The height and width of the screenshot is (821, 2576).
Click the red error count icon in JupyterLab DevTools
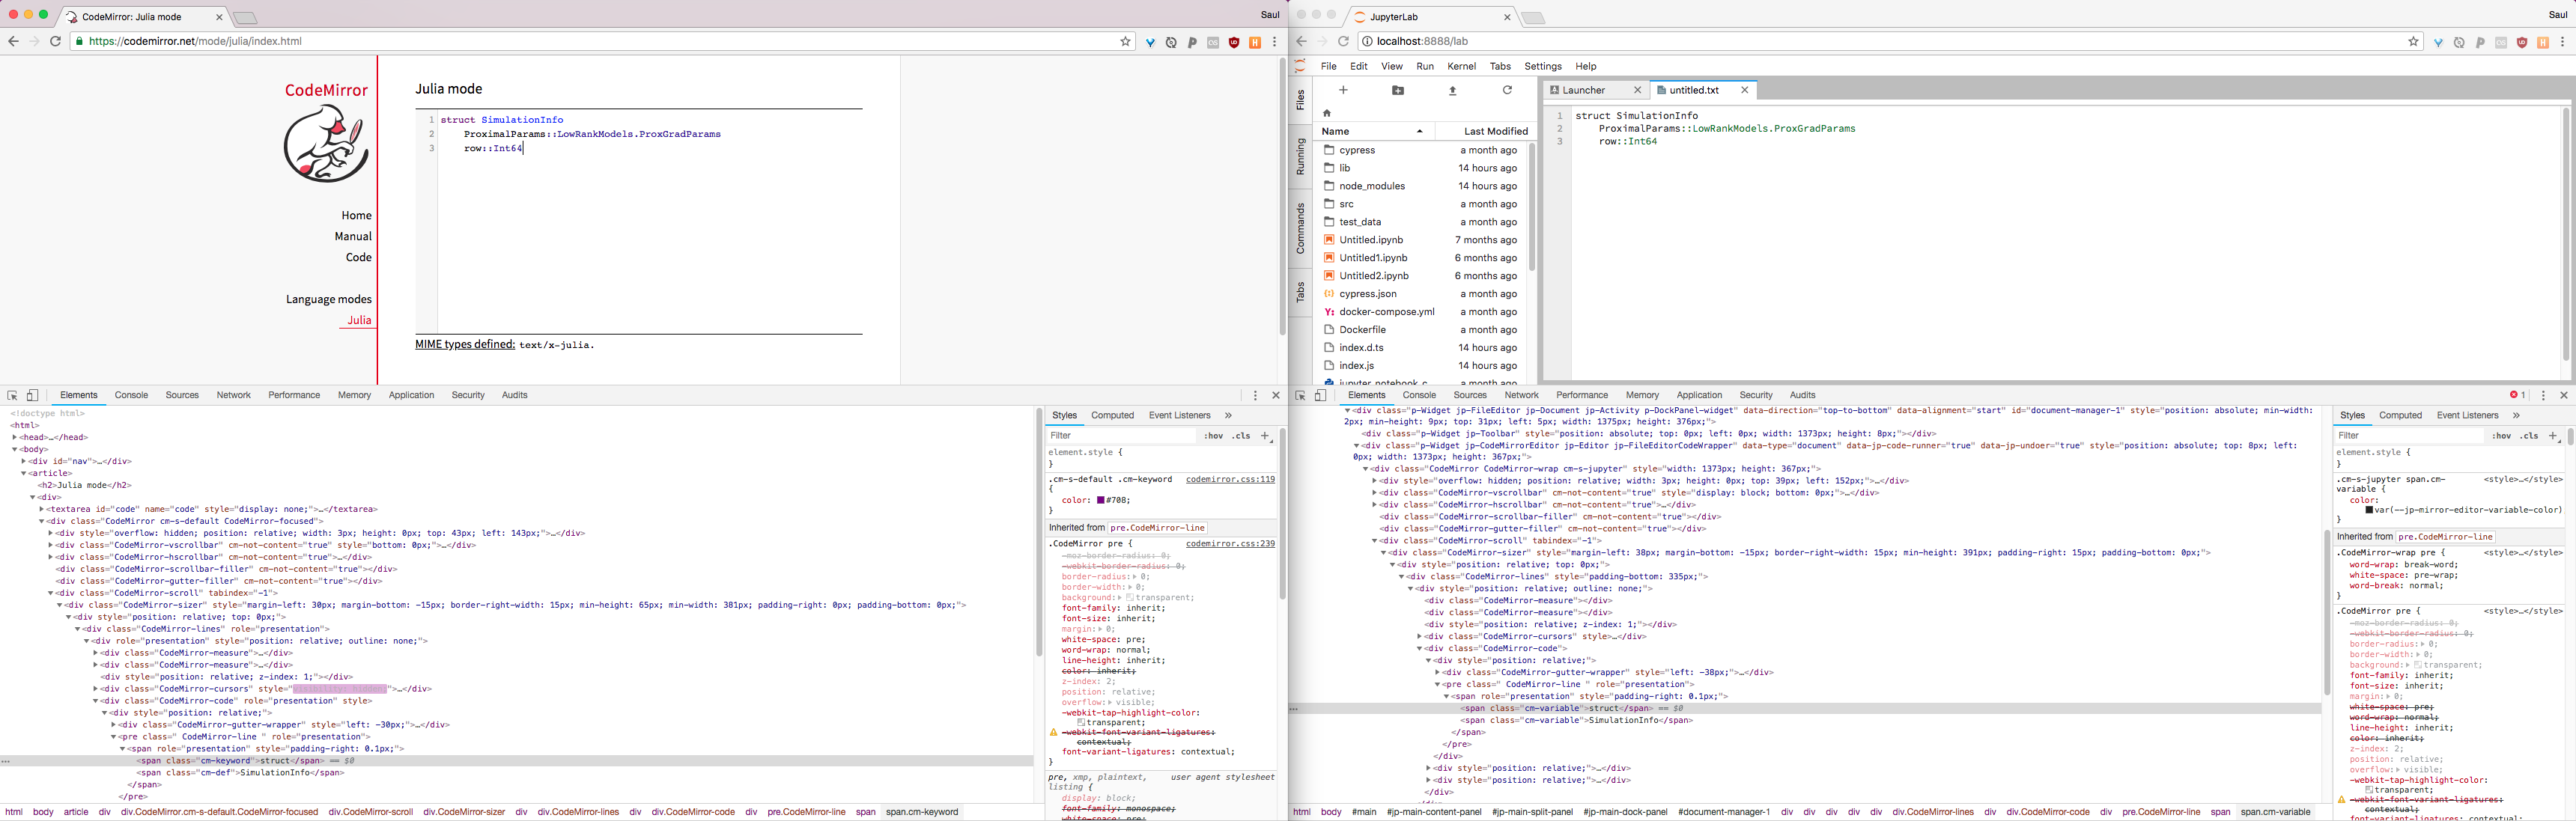[x=2514, y=395]
